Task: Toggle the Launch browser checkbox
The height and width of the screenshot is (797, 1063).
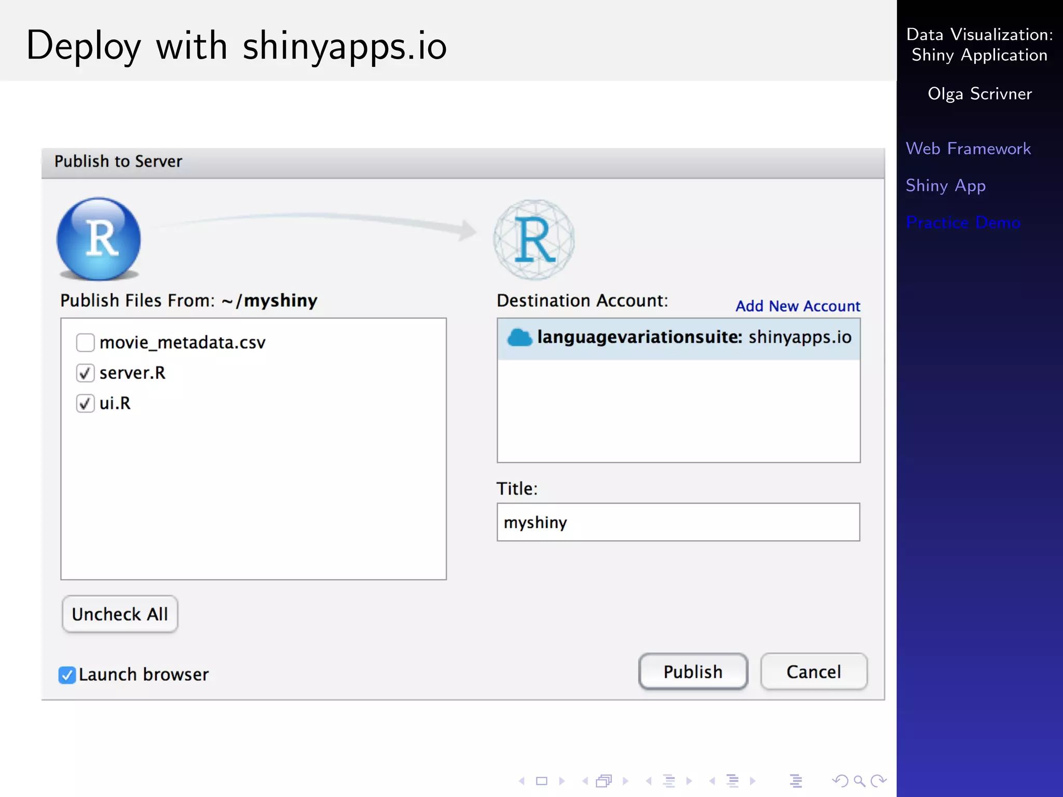Action: click(x=67, y=675)
